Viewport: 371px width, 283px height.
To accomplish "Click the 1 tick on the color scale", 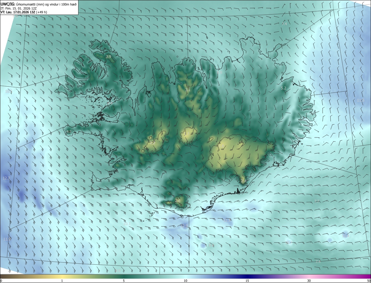I will [x=62, y=281].
